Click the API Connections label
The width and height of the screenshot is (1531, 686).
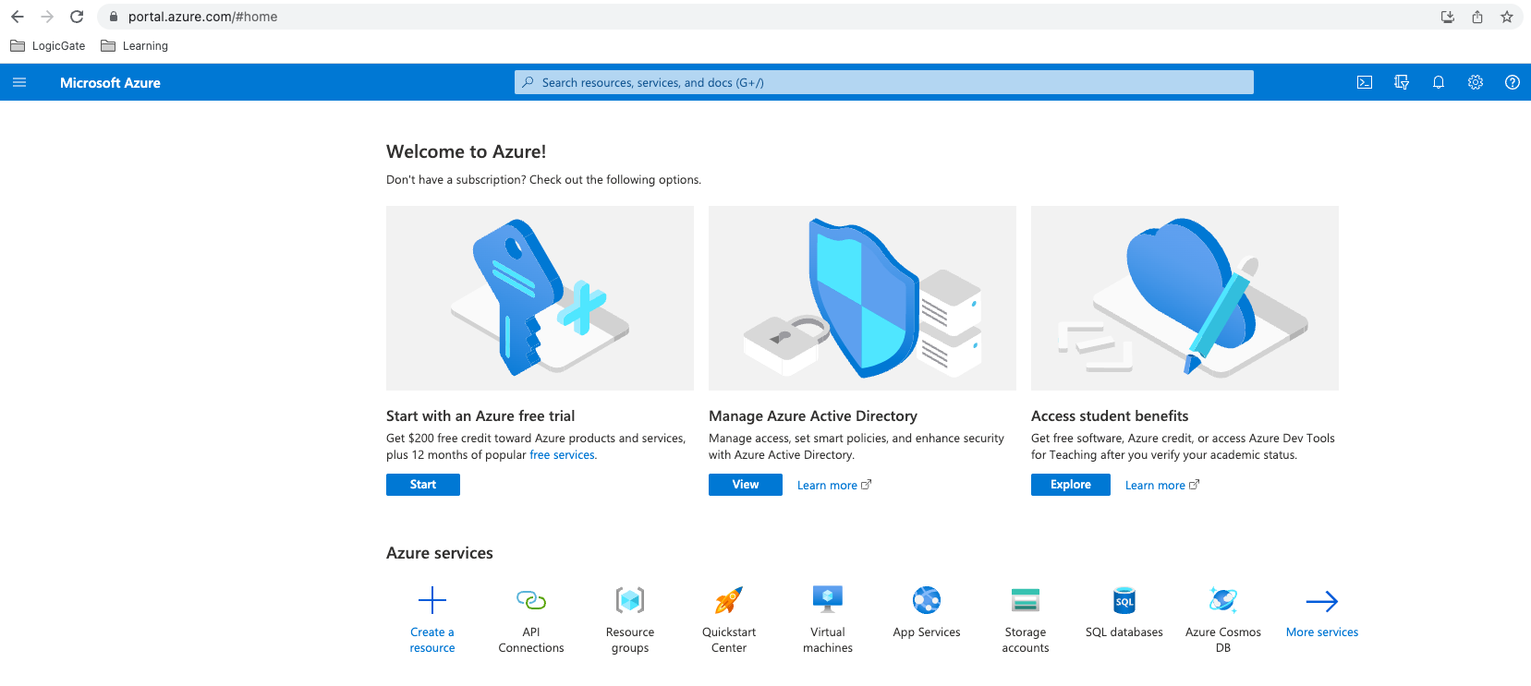click(531, 640)
